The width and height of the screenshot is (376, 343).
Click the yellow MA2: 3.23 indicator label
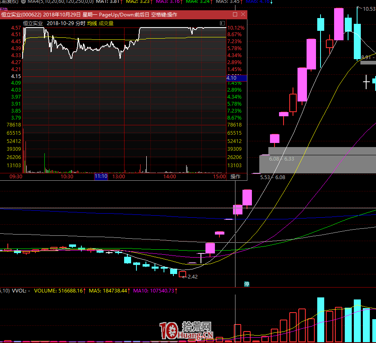[x=138, y=2]
